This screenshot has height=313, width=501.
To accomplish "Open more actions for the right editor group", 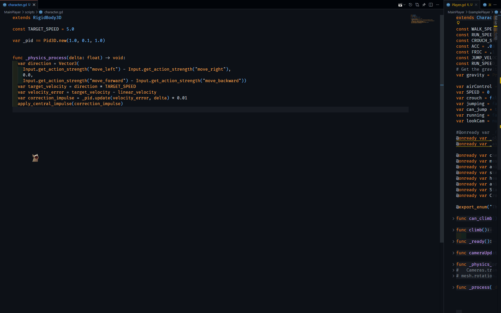I will [495, 5].
